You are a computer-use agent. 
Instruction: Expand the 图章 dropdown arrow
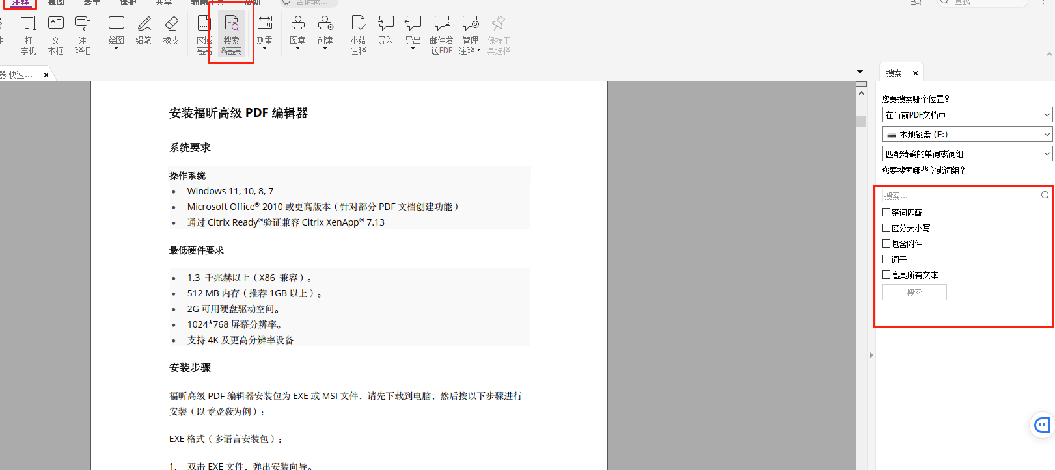tap(297, 49)
